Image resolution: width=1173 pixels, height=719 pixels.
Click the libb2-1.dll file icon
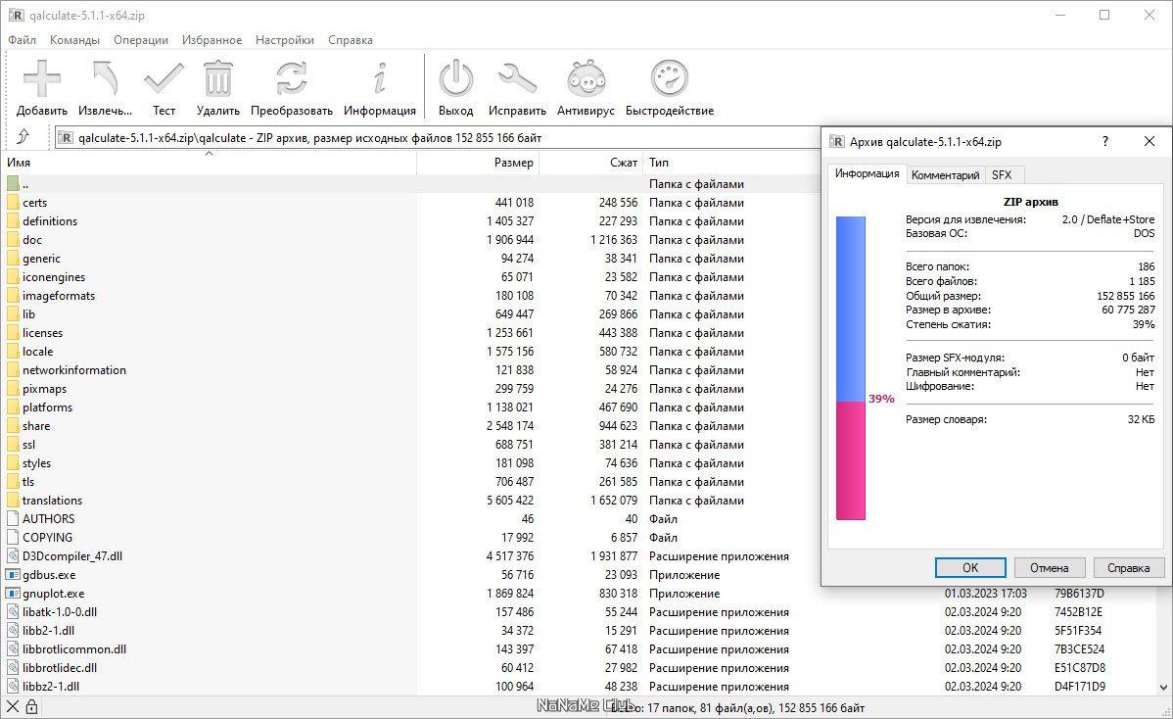coord(13,631)
